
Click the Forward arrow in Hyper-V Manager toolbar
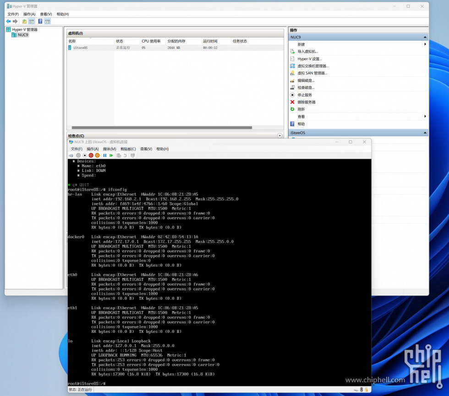pyautogui.click(x=15, y=21)
